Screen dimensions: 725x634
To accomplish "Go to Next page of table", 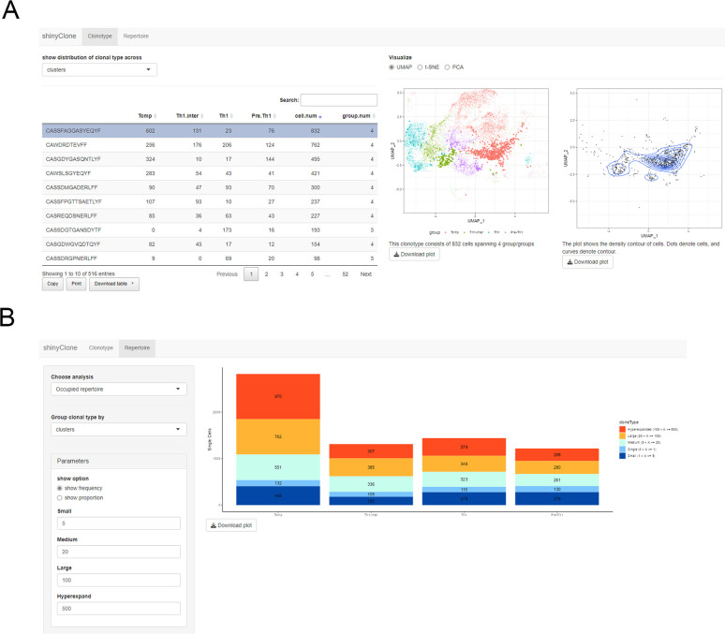I will tap(365, 274).
